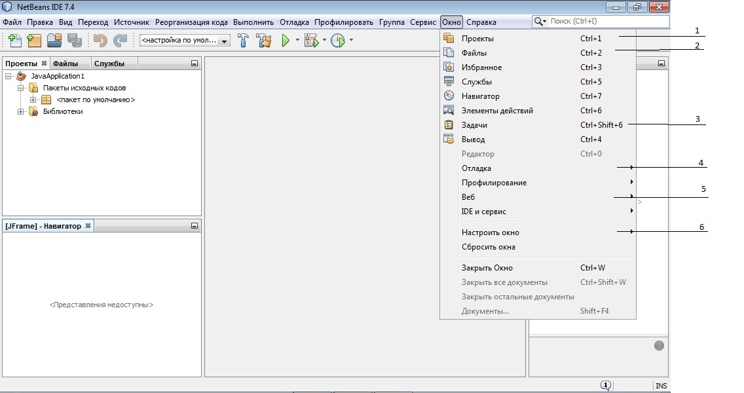744x393 pixels.
Task: Open the Правка menu
Action: click(x=40, y=22)
